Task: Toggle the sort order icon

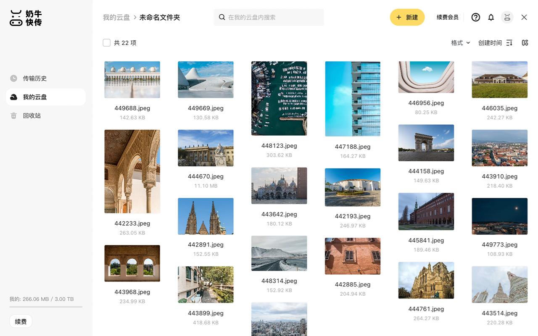Action: click(x=509, y=43)
